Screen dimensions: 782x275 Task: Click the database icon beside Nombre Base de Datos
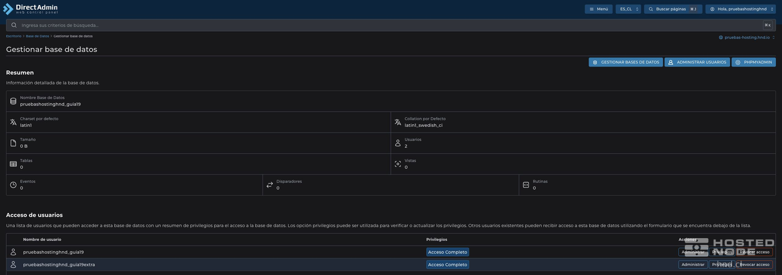(13, 101)
